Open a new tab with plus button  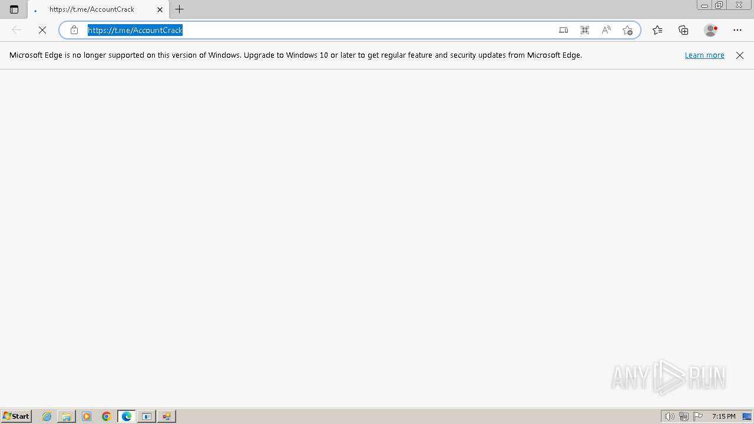tap(180, 9)
